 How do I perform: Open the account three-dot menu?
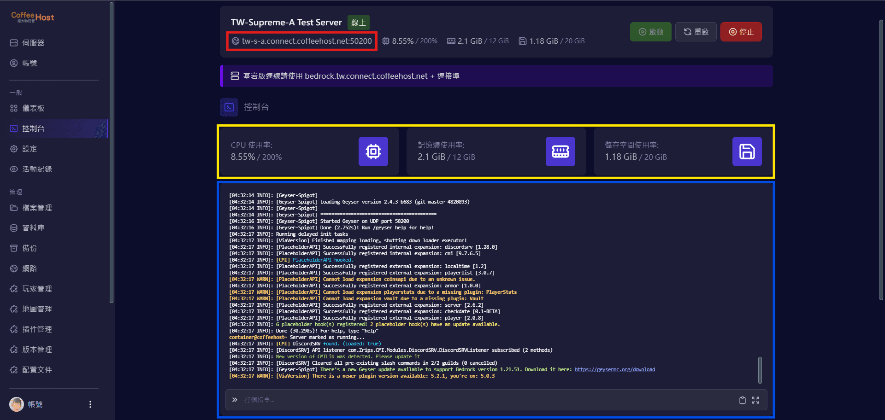coord(90,404)
